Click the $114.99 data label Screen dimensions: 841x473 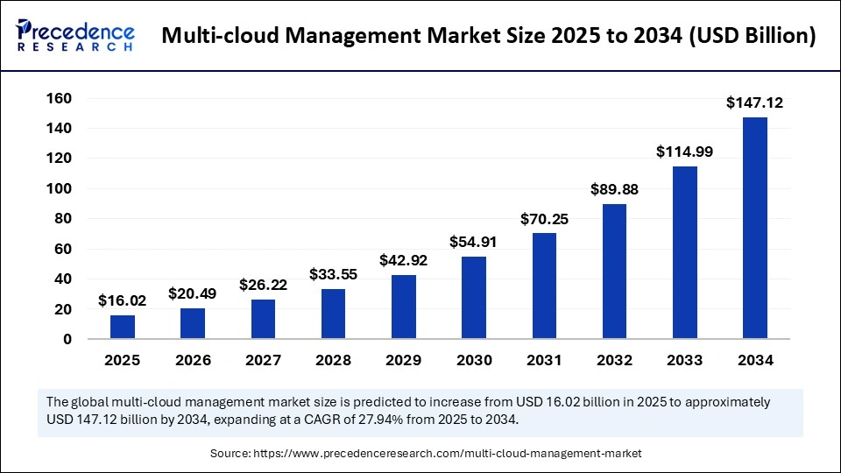pos(684,152)
